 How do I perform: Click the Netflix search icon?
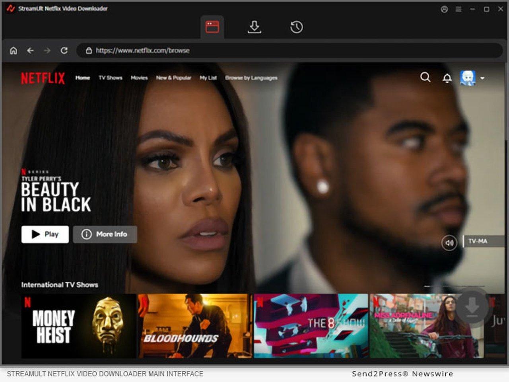[x=425, y=78]
